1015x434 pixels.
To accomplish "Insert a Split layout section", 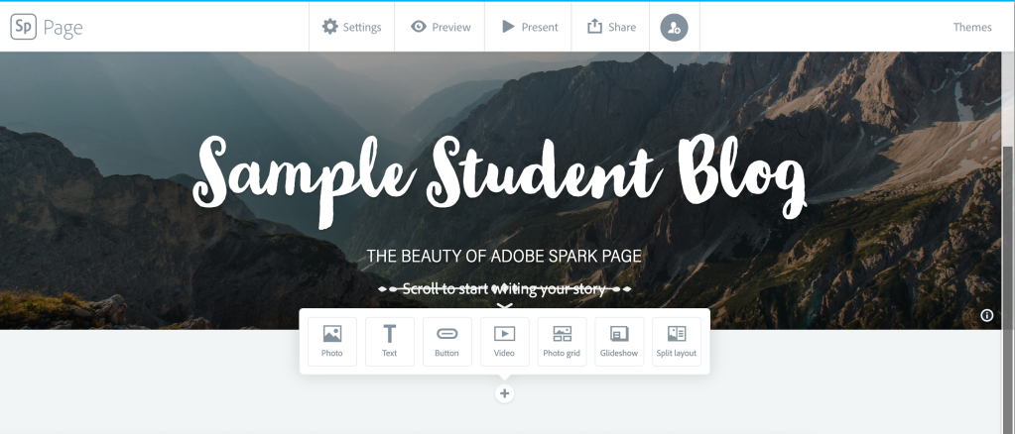I will (677, 342).
